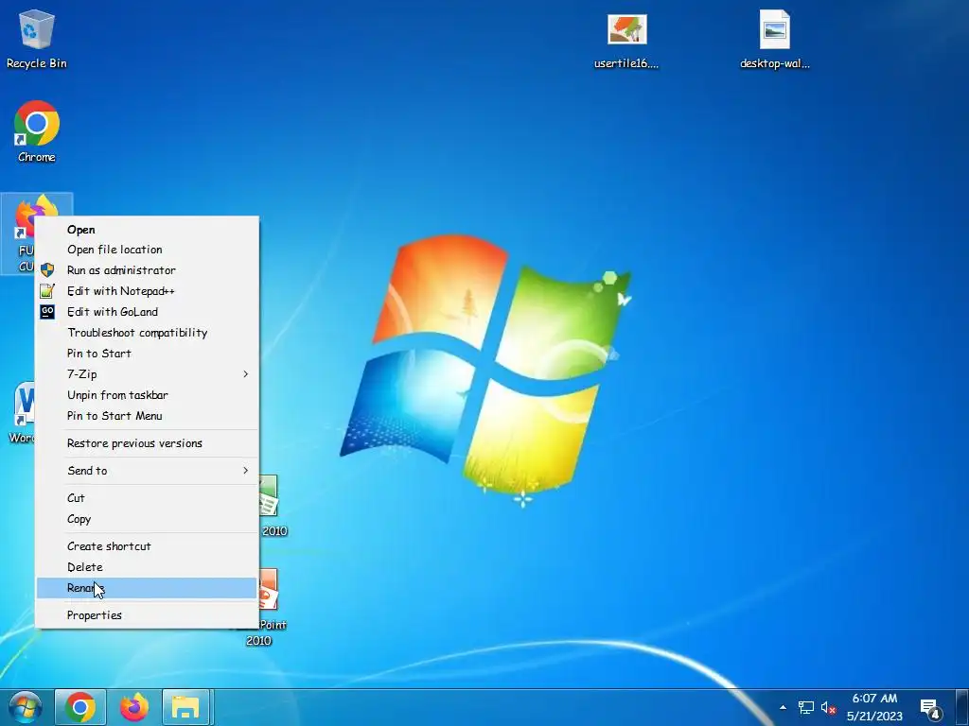This screenshot has height=726, width=969.
Task: Select the PowerPoint 2010 desktop icon
Action: click(270, 607)
